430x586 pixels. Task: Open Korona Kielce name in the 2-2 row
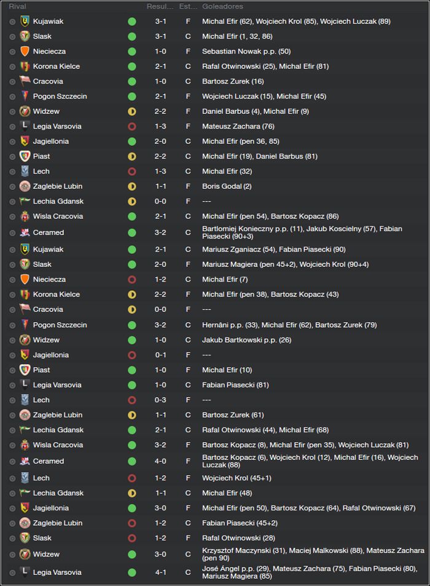coord(57,294)
